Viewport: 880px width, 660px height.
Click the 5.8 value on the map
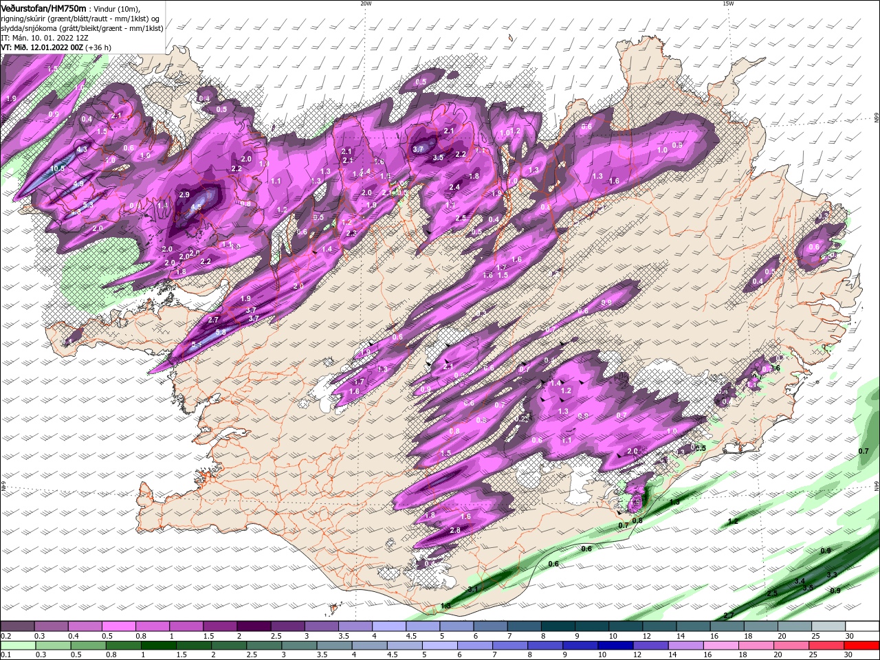(x=221, y=332)
